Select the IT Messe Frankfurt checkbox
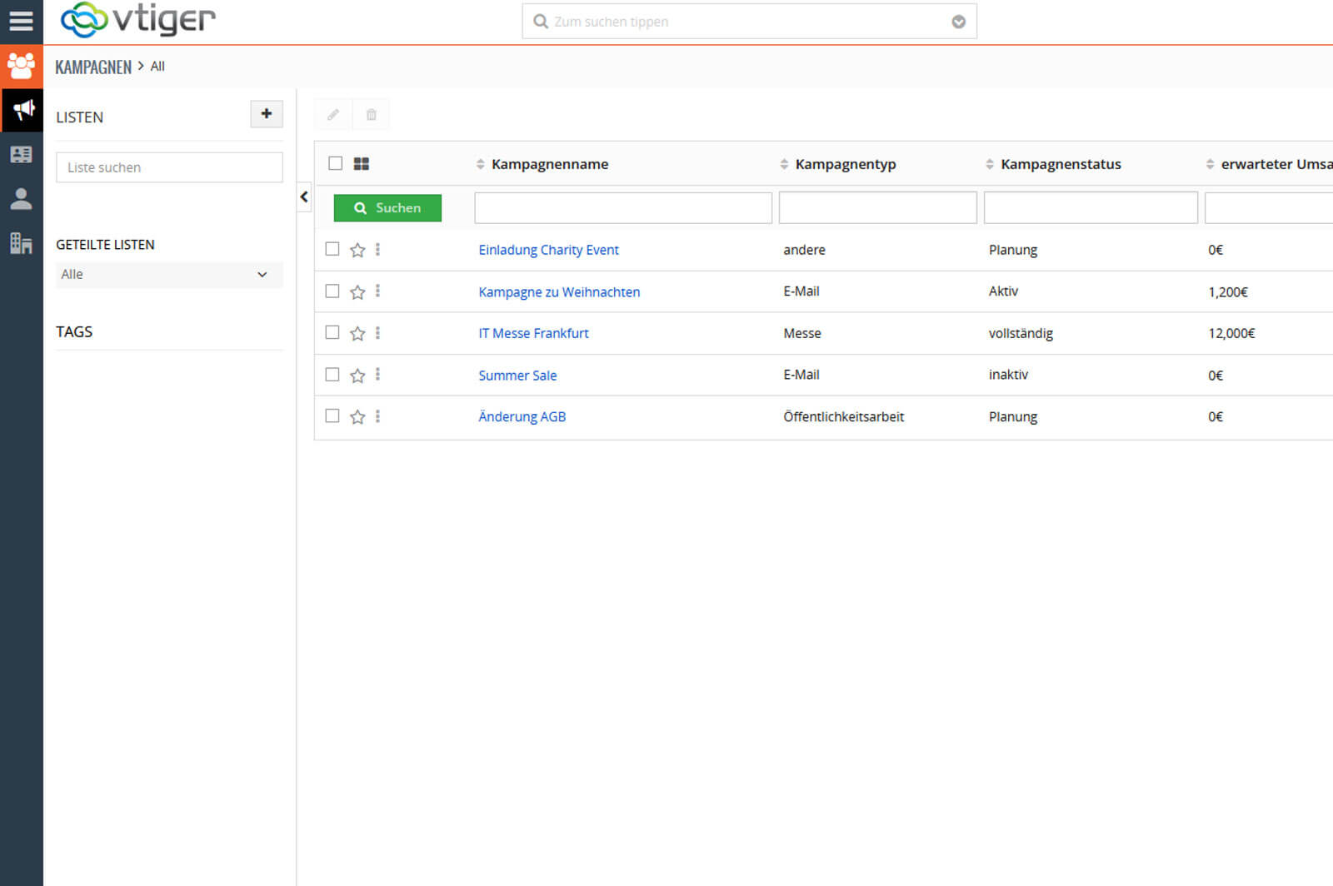This screenshot has width=1333, height=886. [x=332, y=333]
